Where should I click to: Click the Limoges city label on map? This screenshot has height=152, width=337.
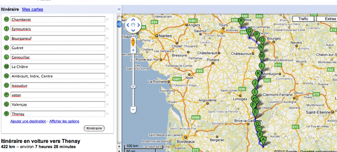pyautogui.click(x=240, y=99)
